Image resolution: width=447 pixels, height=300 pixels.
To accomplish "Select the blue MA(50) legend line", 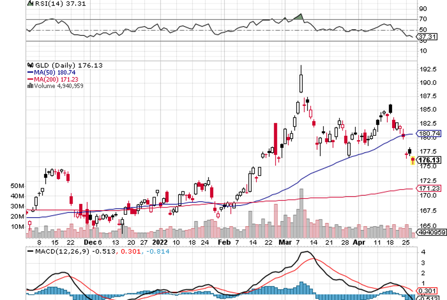I will (x=30, y=72).
